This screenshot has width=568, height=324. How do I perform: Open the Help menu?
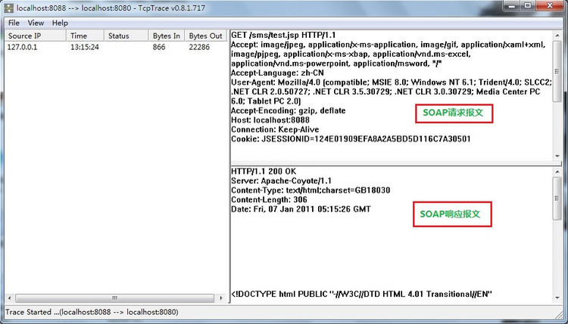click(60, 23)
